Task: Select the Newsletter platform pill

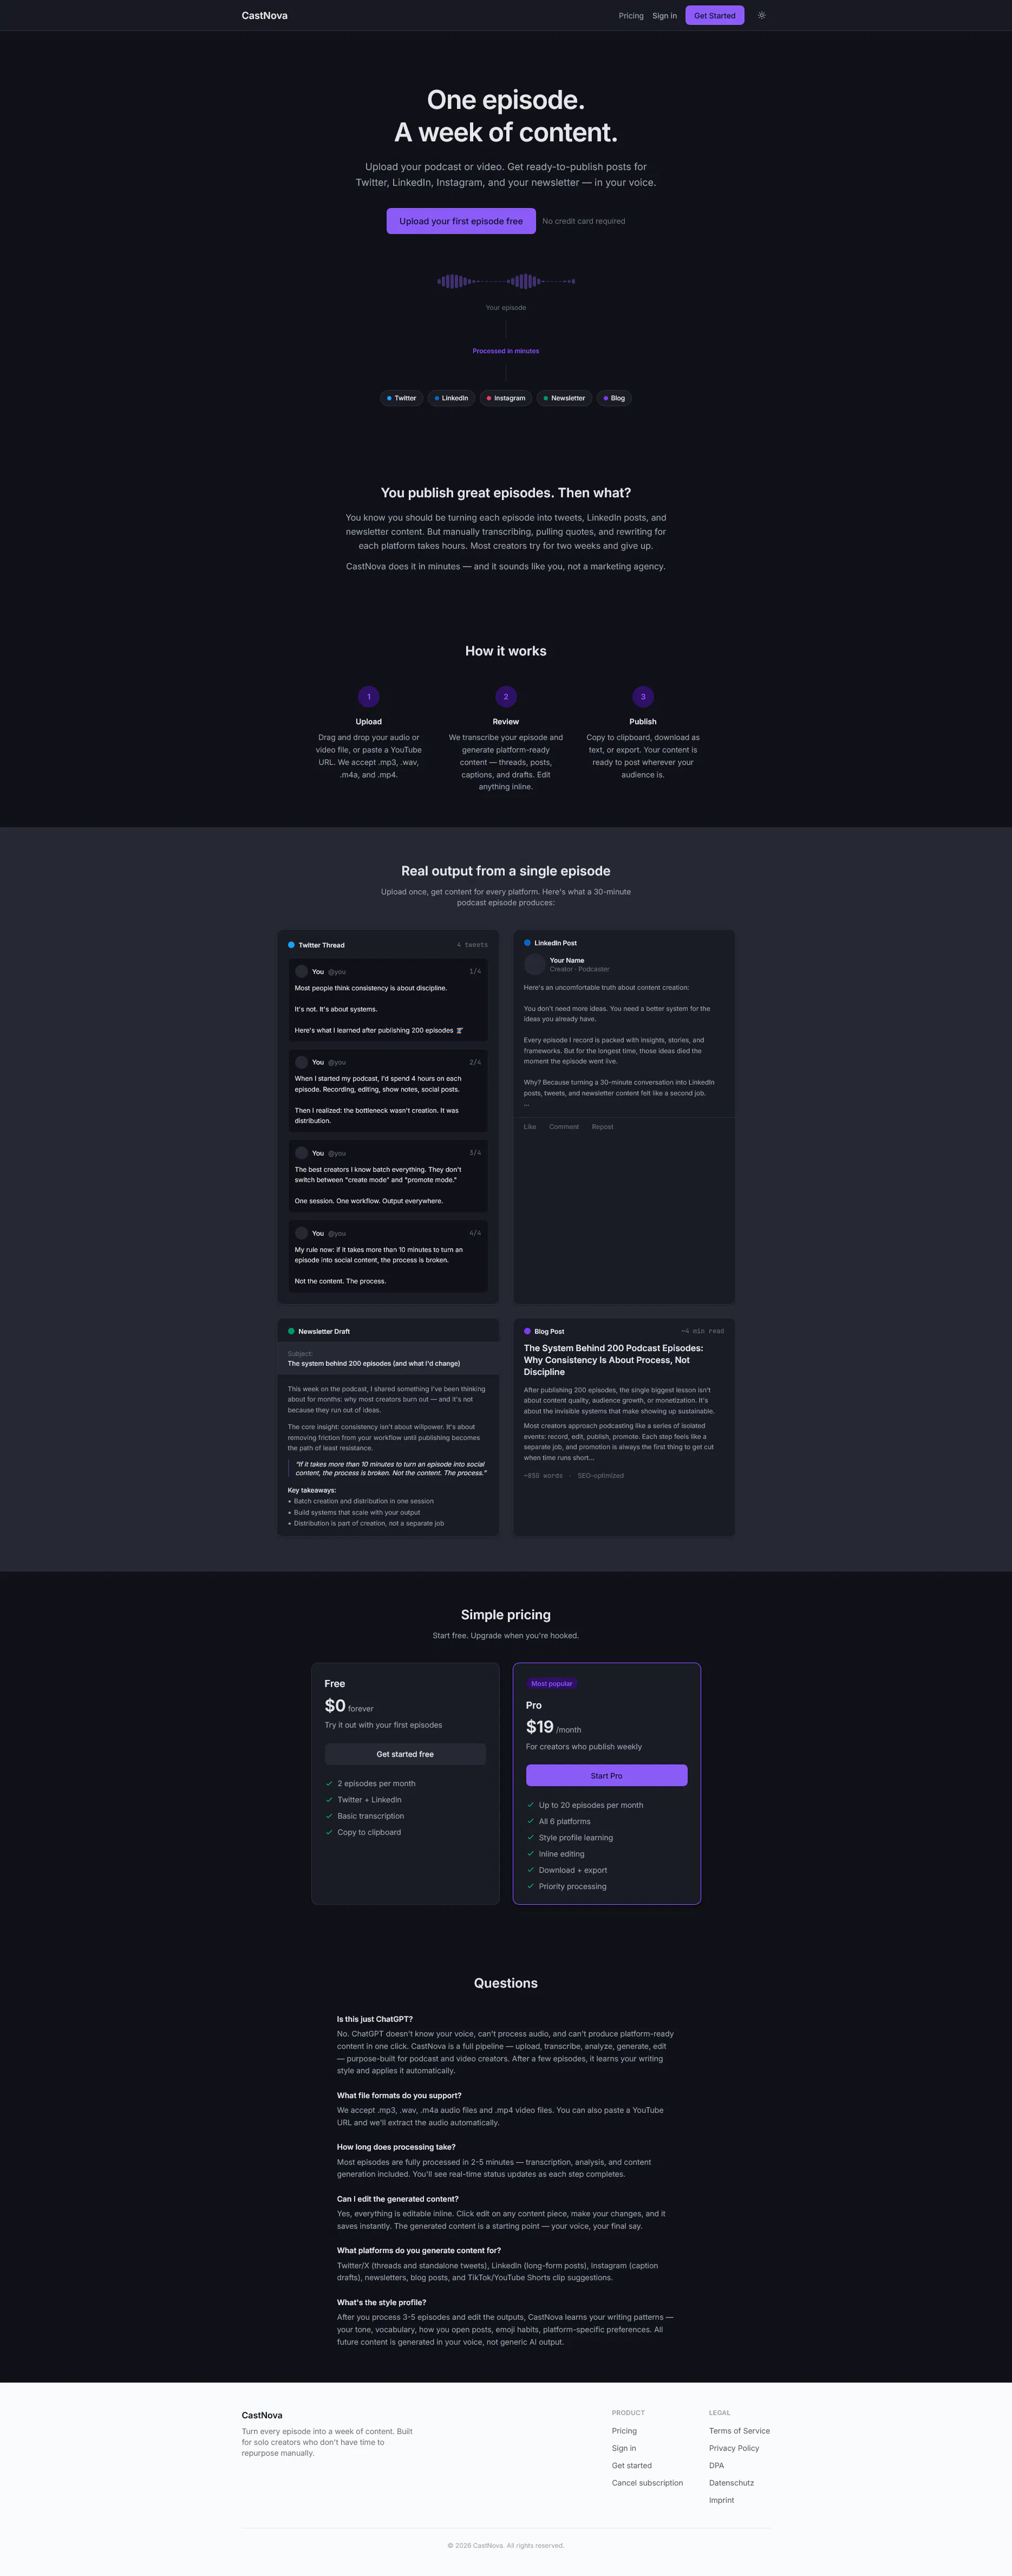Action: point(564,398)
